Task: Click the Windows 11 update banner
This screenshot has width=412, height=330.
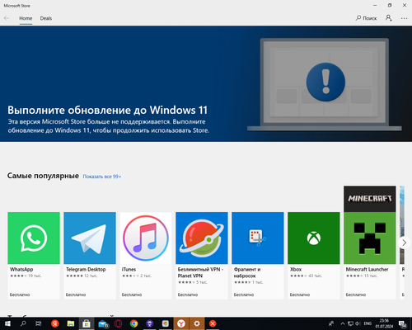Action: [206, 84]
